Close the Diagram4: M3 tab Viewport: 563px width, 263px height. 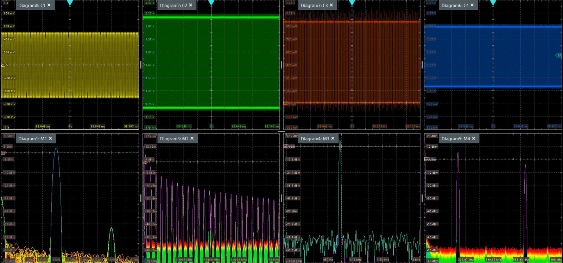[x=333, y=139]
